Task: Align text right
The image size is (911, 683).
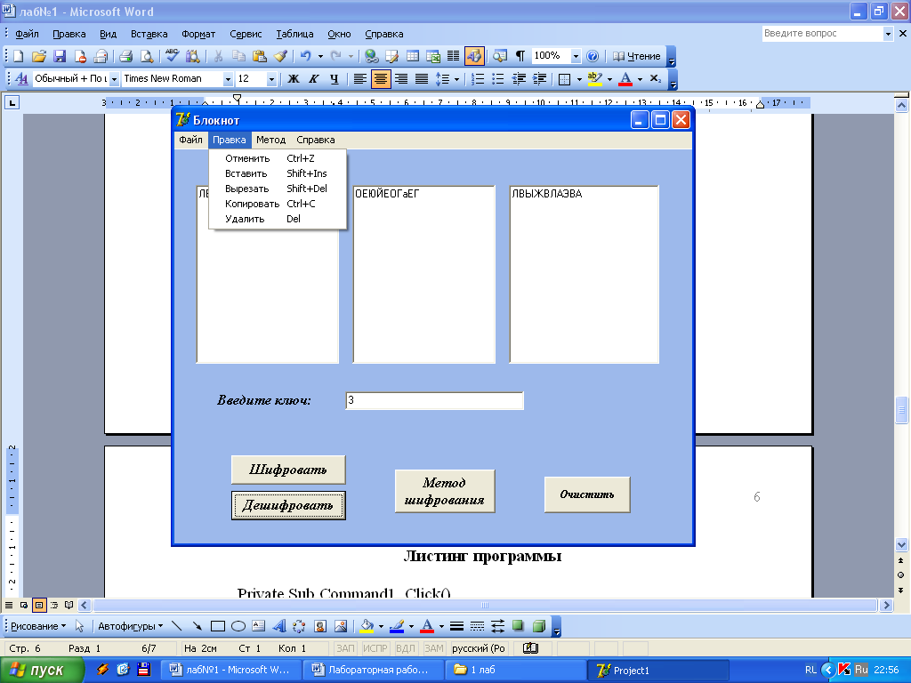Action: pyautogui.click(x=401, y=78)
